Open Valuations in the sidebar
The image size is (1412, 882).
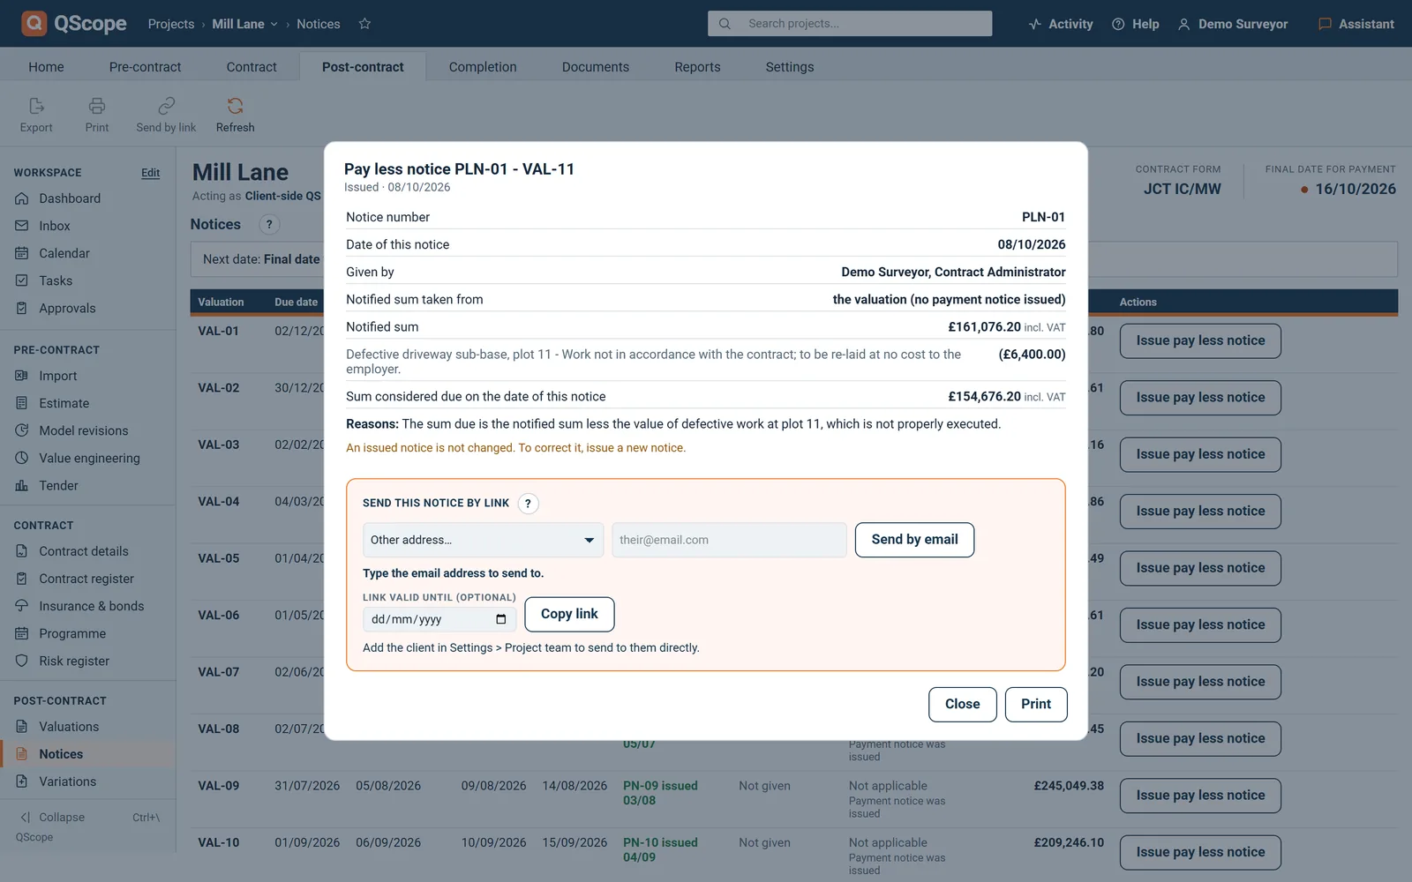point(69,727)
